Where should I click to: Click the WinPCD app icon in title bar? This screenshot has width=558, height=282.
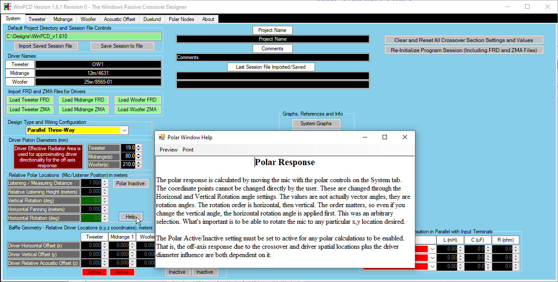pos(7,7)
